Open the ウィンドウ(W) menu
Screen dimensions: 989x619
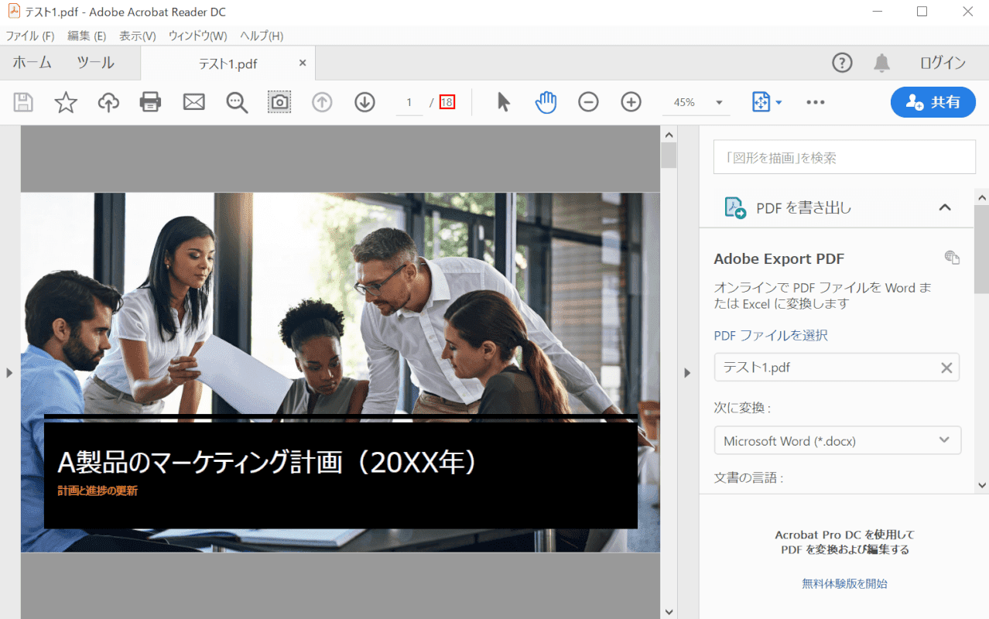click(198, 36)
